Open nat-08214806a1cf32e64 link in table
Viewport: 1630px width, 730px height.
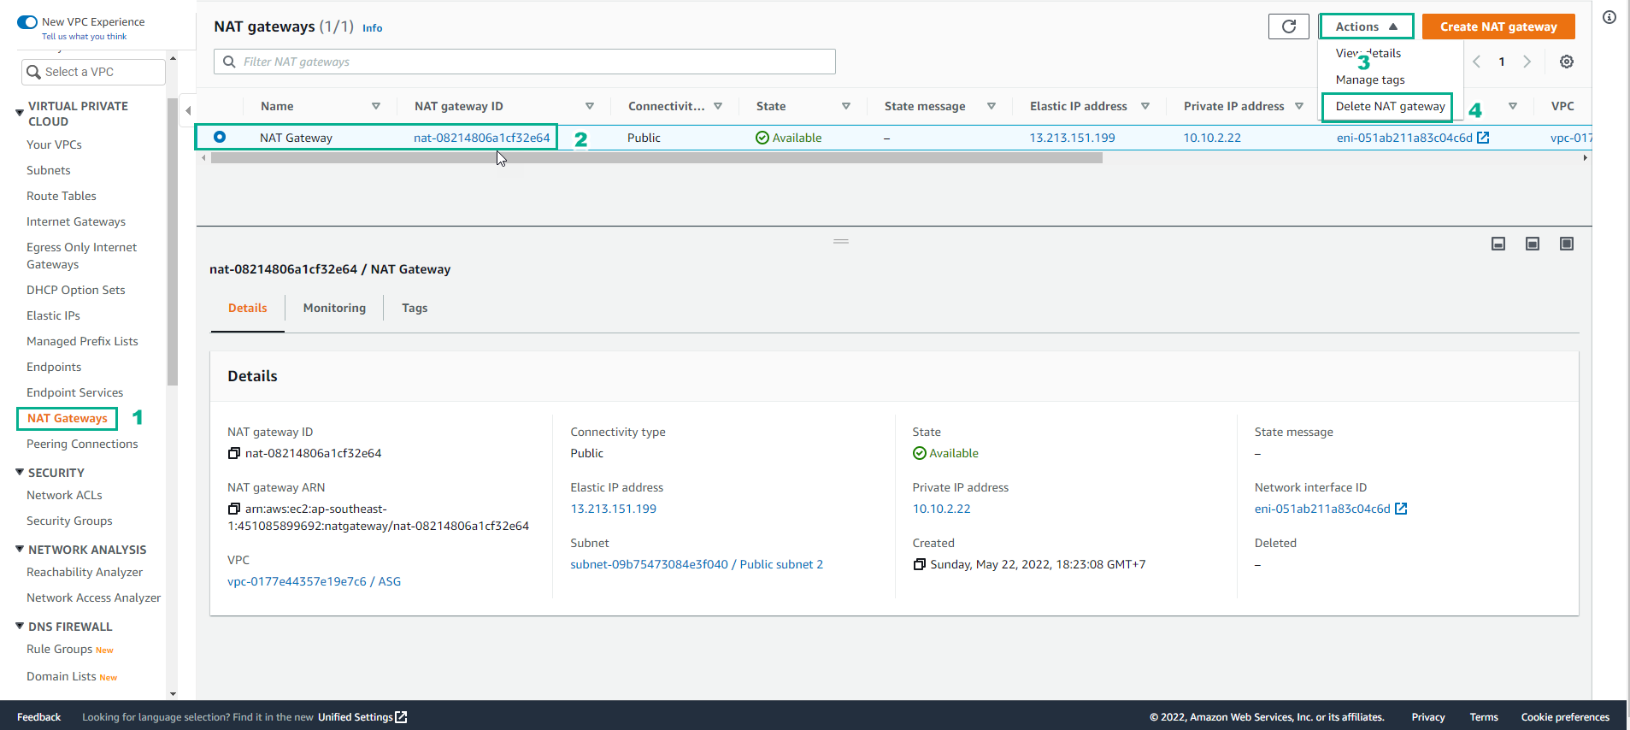(x=481, y=138)
